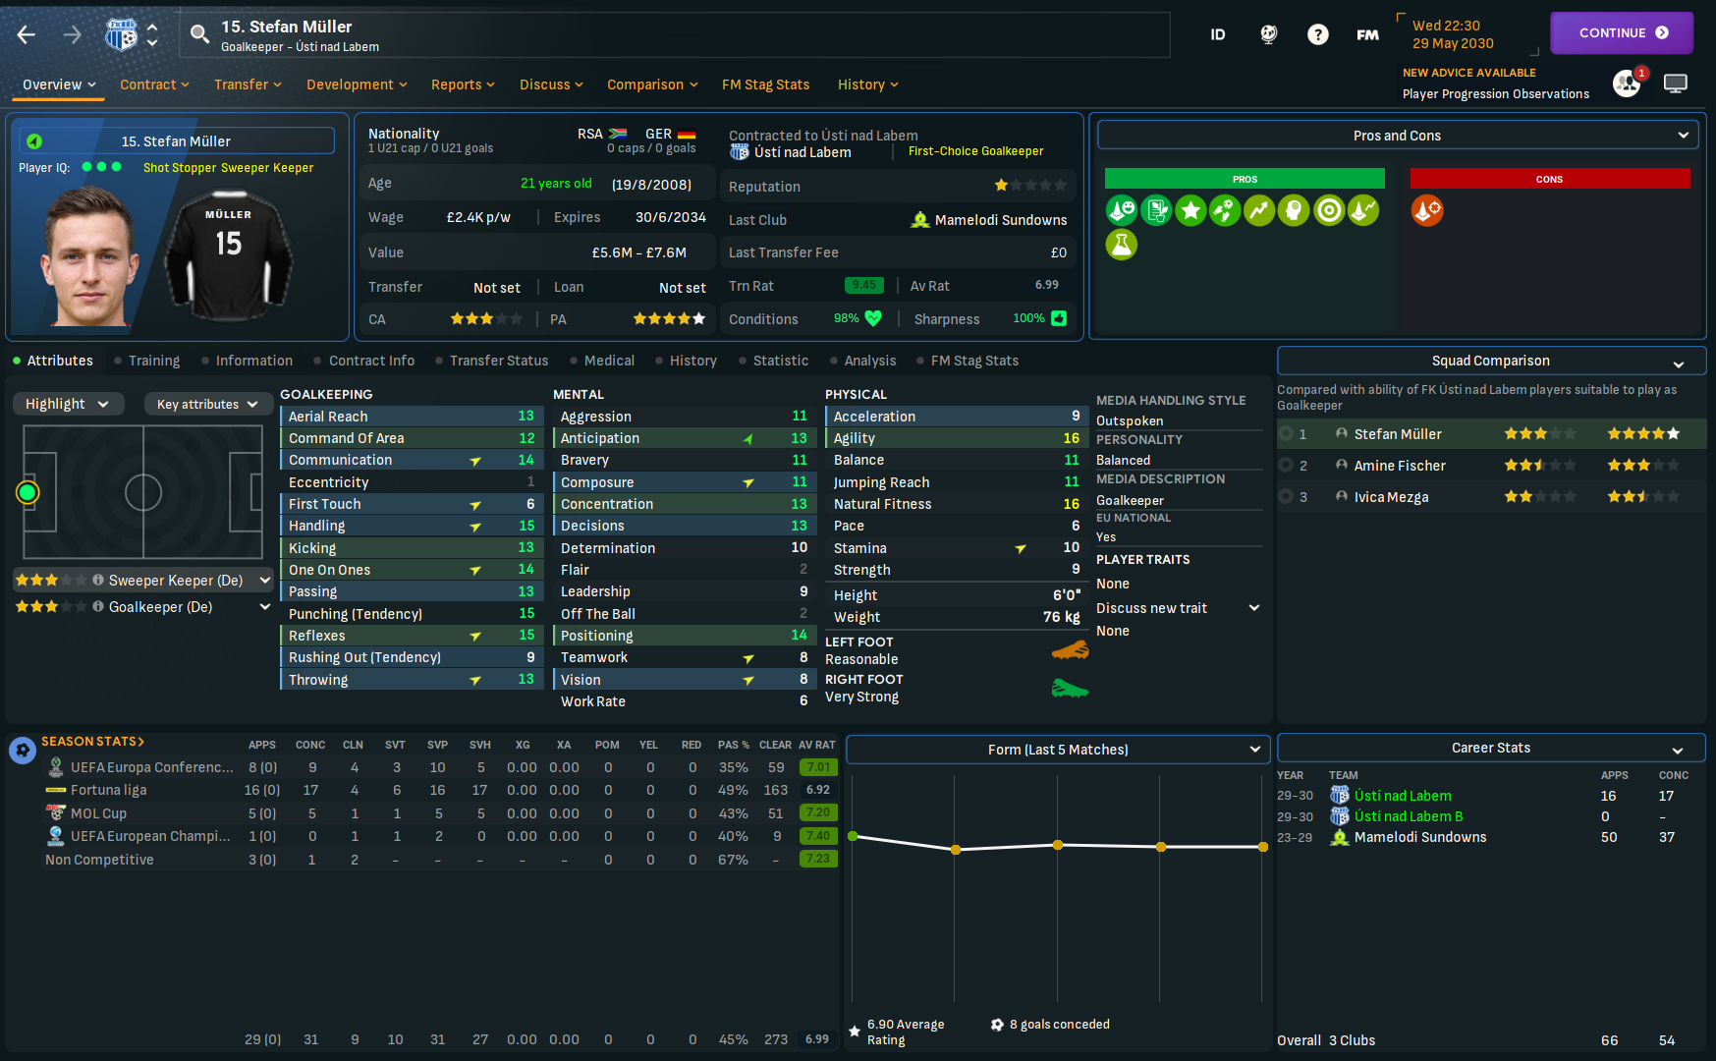This screenshot has height=1061, width=1716.
Task: Open the Ústí nad Labem club badge
Action: [121, 35]
